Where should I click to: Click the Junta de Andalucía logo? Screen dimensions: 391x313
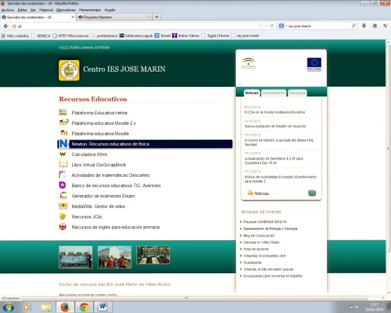[249, 64]
